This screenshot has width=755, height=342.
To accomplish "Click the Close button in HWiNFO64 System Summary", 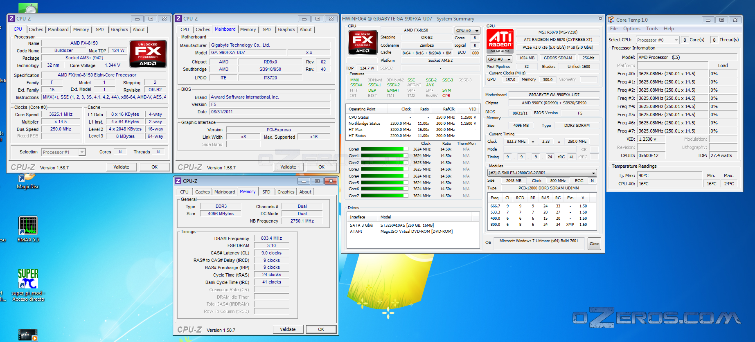I will (594, 244).
